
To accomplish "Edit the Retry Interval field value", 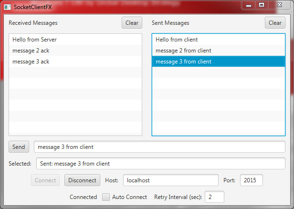I will [214, 197].
